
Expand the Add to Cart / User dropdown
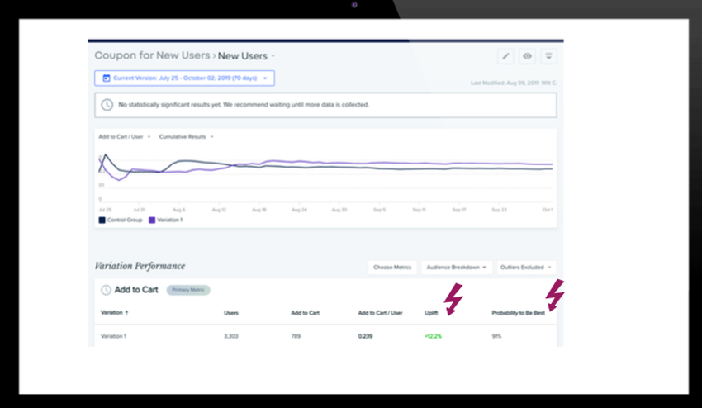point(125,136)
